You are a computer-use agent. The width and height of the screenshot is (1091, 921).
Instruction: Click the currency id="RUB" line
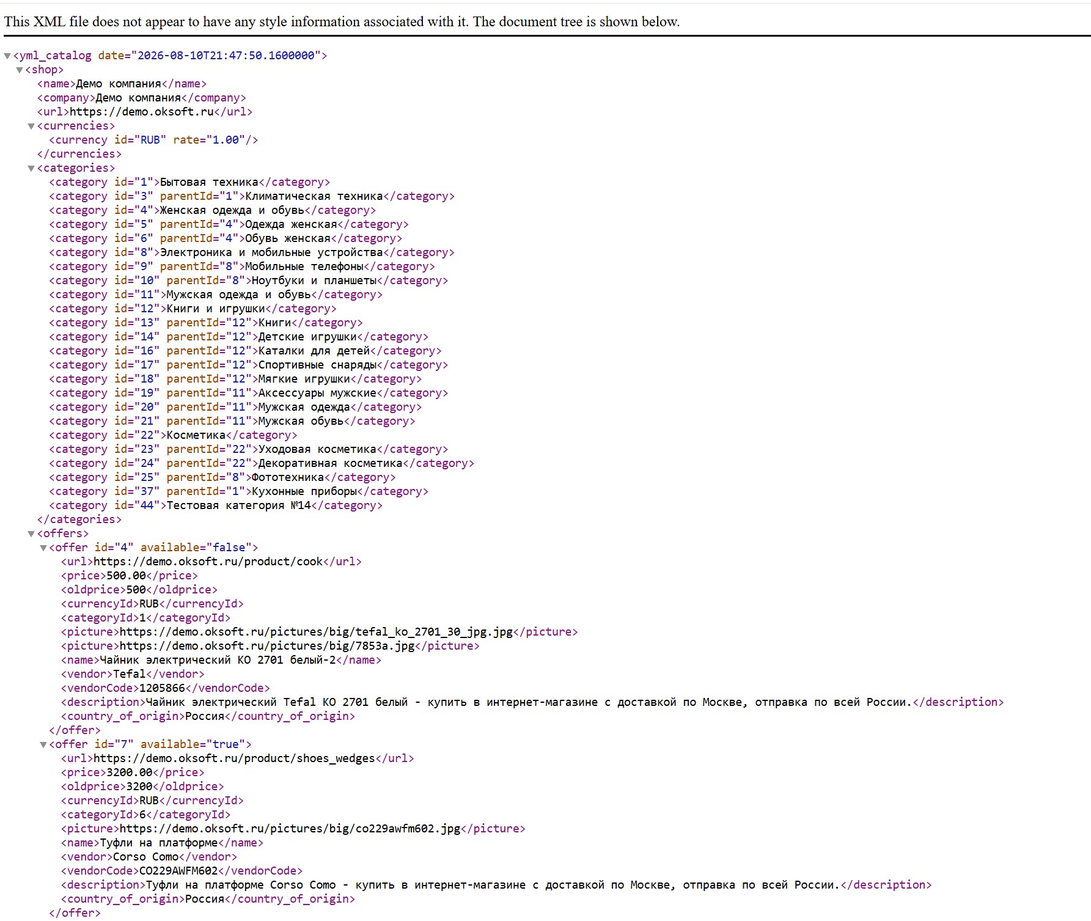(153, 140)
